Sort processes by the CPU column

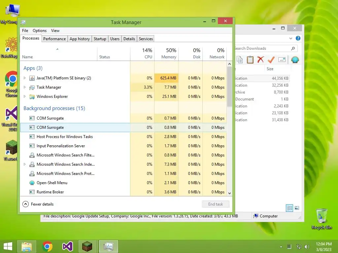[143, 53]
